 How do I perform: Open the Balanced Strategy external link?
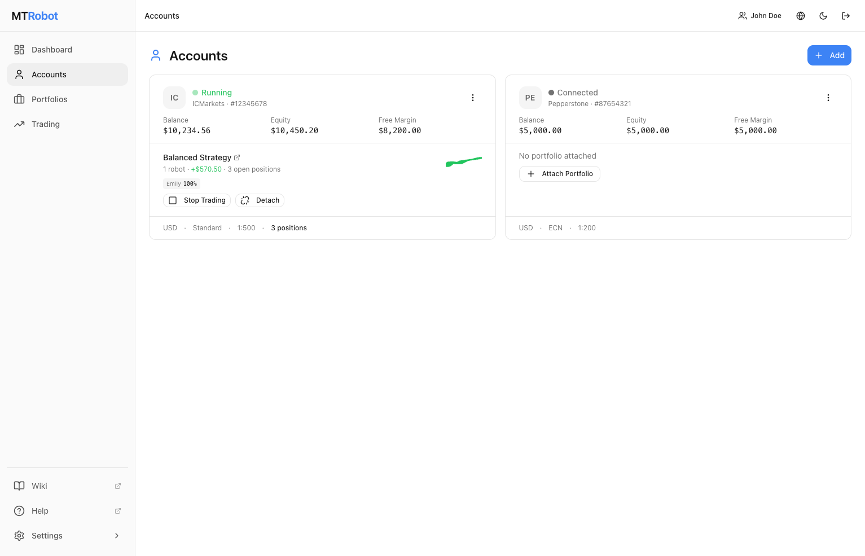click(237, 157)
